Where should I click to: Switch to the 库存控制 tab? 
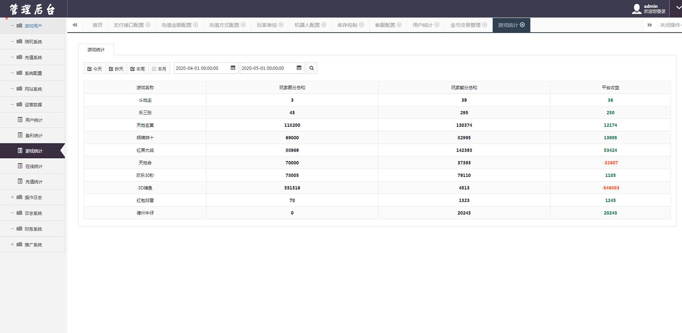coord(347,25)
